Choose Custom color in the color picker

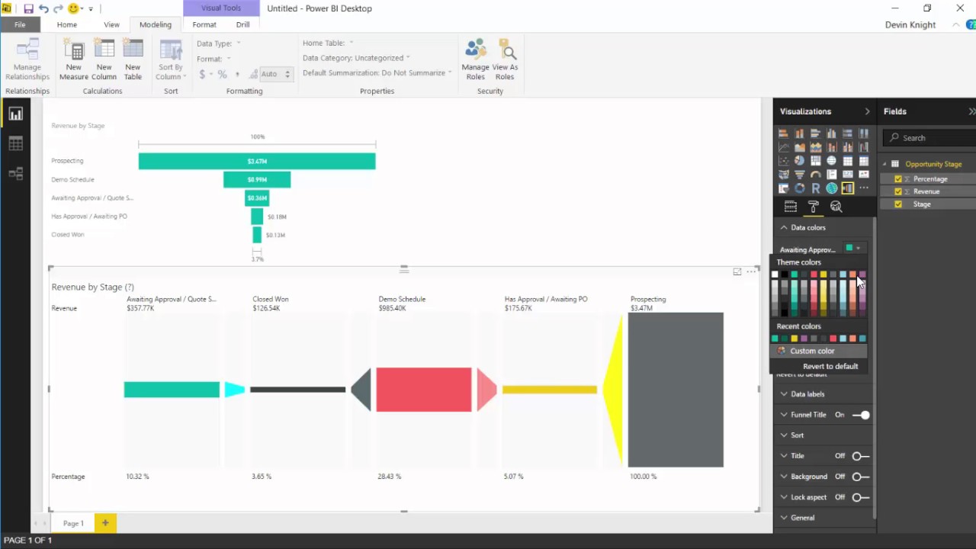point(819,351)
